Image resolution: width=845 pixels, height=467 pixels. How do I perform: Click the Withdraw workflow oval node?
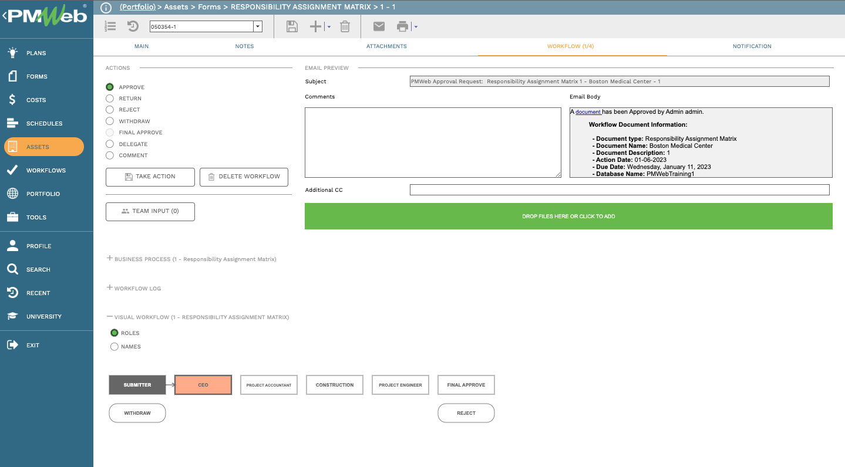click(x=137, y=413)
